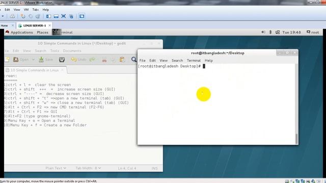This screenshot has height=183, width=326.
Task: Save the gedit document
Action: click(x=46, y=59)
